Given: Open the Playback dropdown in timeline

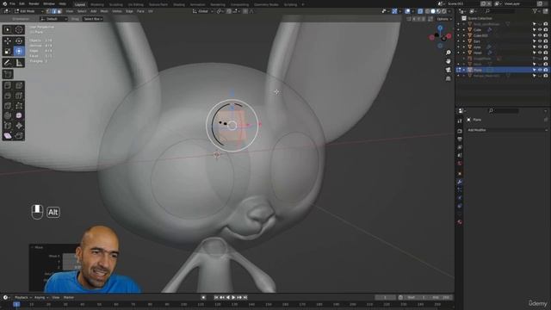Looking at the screenshot, I should (23, 297).
